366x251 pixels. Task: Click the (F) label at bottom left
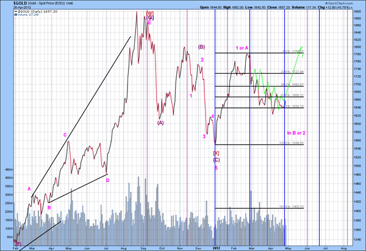[18, 244]
